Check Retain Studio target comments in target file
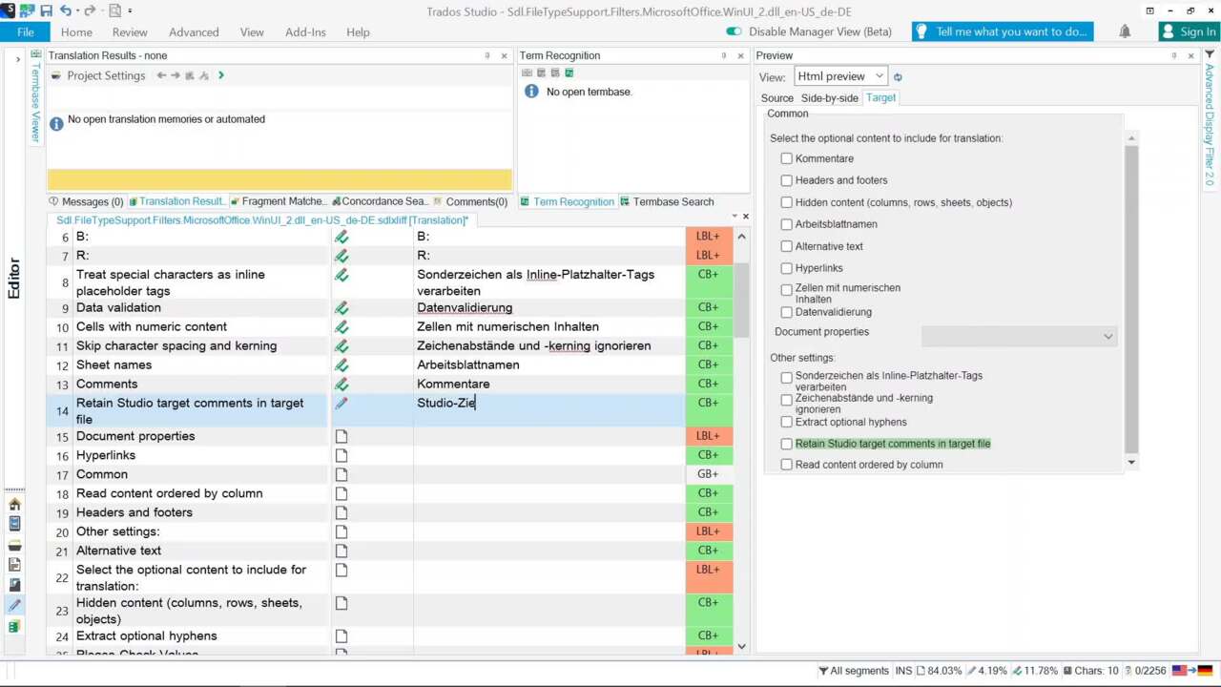Image resolution: width=1221 pixels, height=687 pixels. pos(786,444)
